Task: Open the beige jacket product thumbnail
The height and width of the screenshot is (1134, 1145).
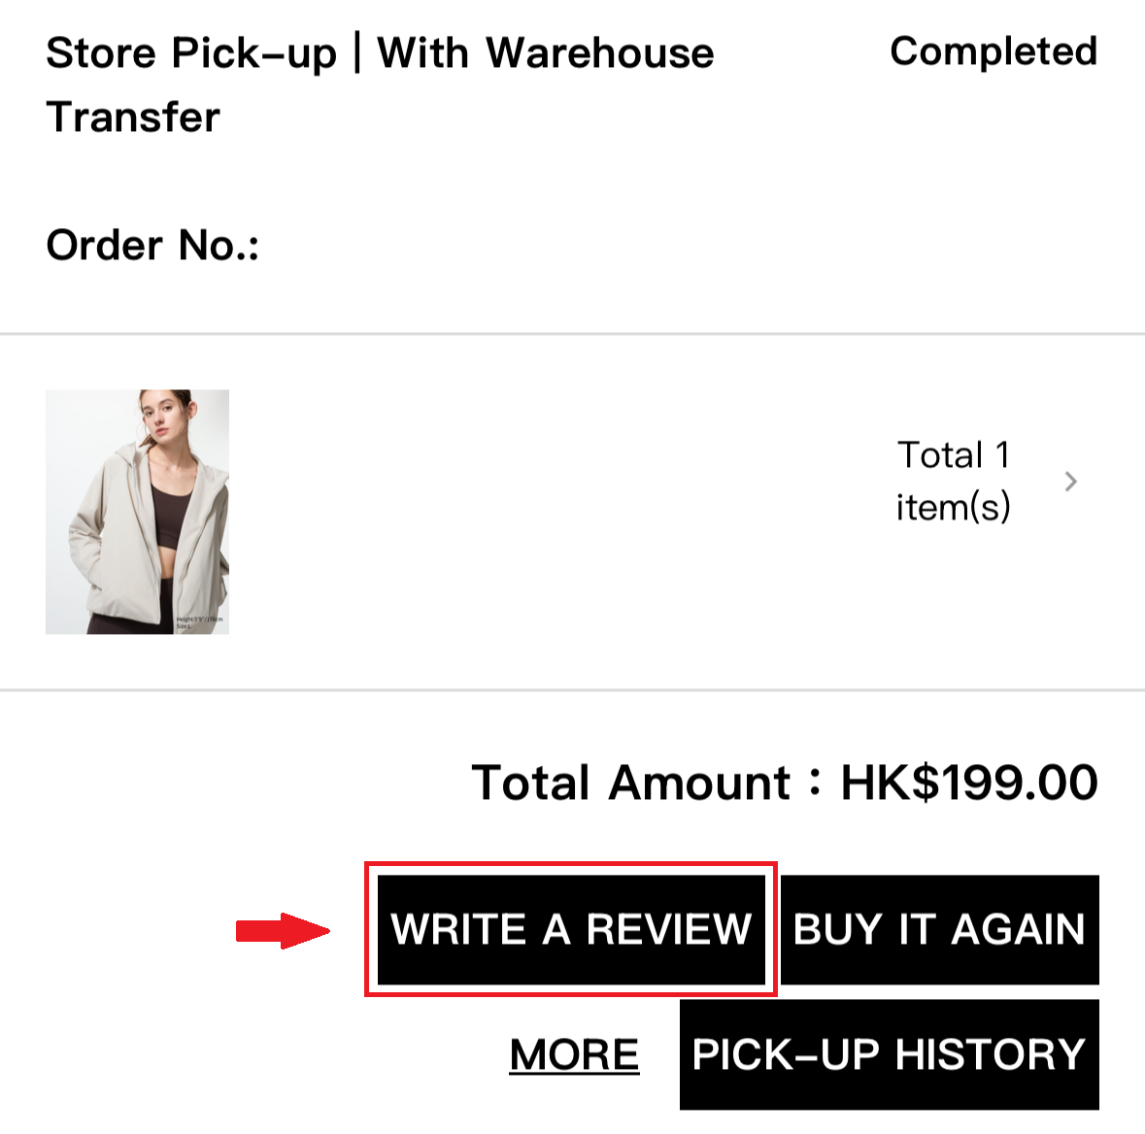Action: [137, 512]
